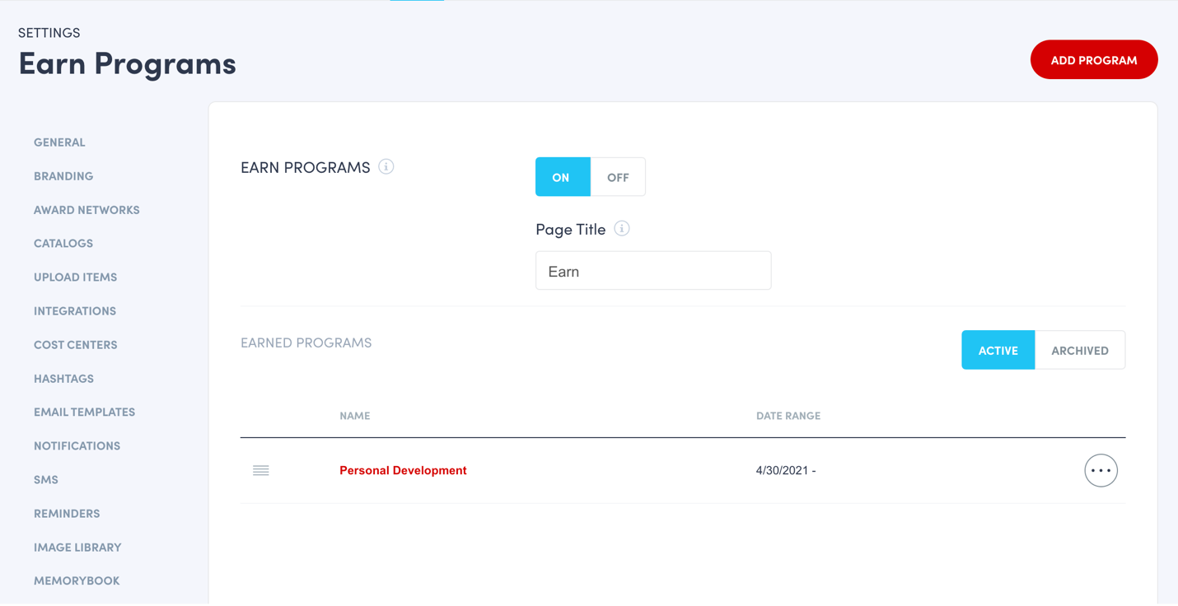Open the Upload Items section
The width and height of the screenshot is (1178, 606).
click(x=75, y=277)
